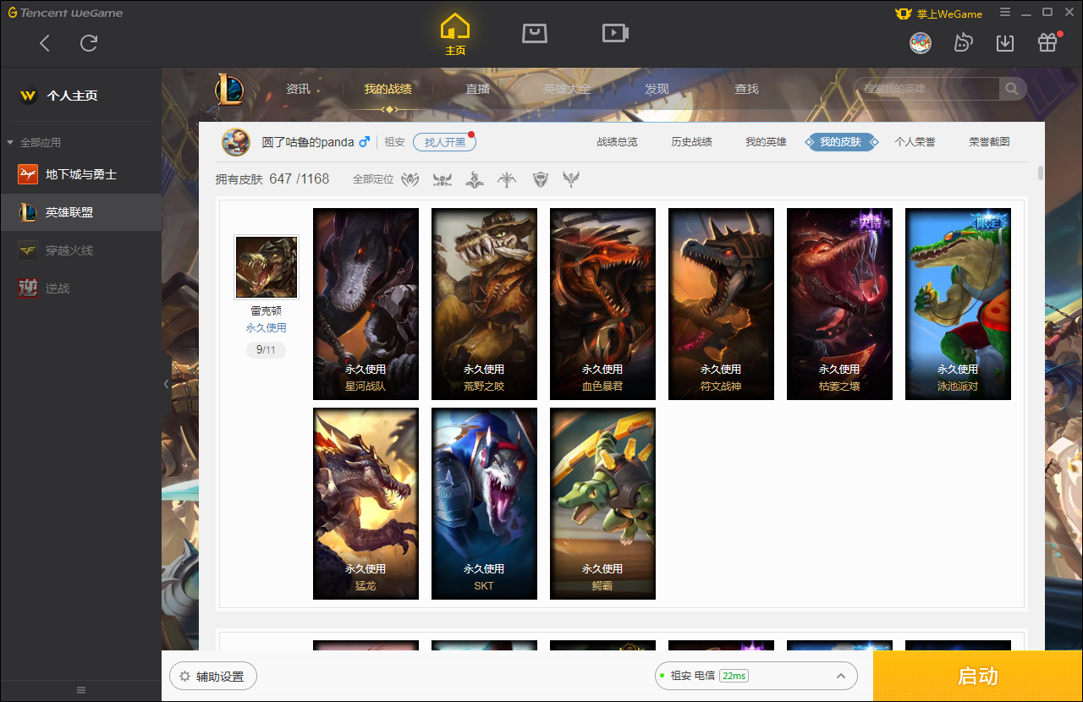
Task: Expand the 祖安 电信 server dropdown
Action: [756, 676]
